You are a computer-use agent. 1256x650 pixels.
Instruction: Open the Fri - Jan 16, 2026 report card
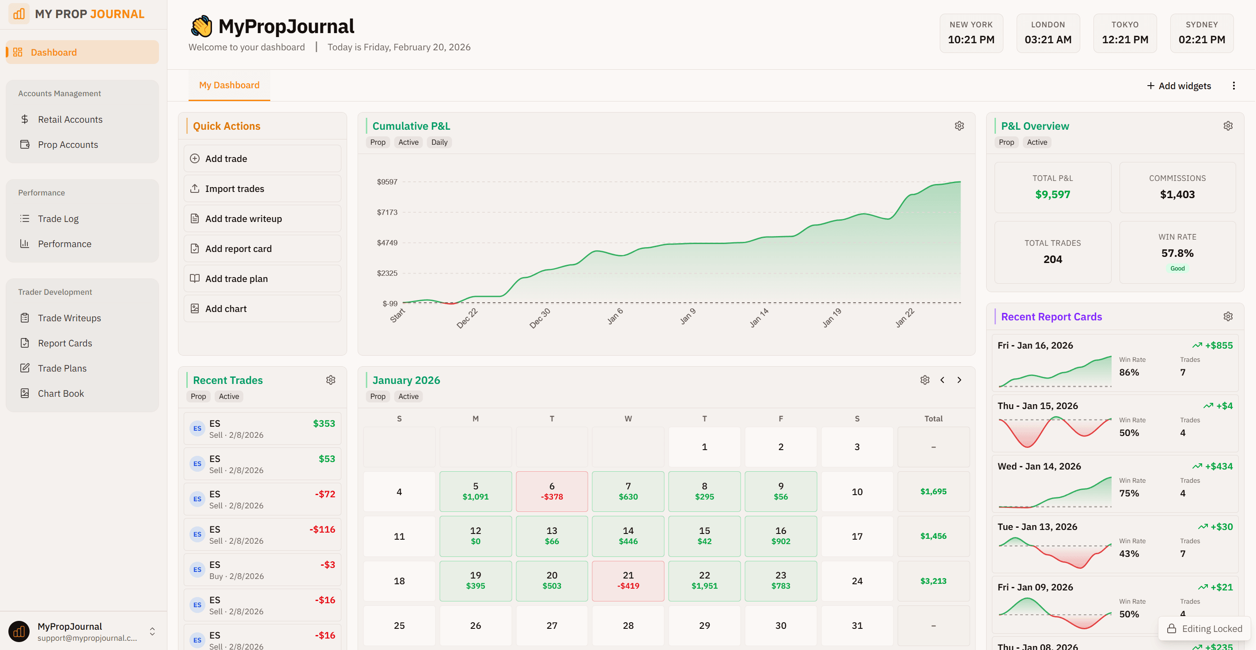coord(1115,363)
